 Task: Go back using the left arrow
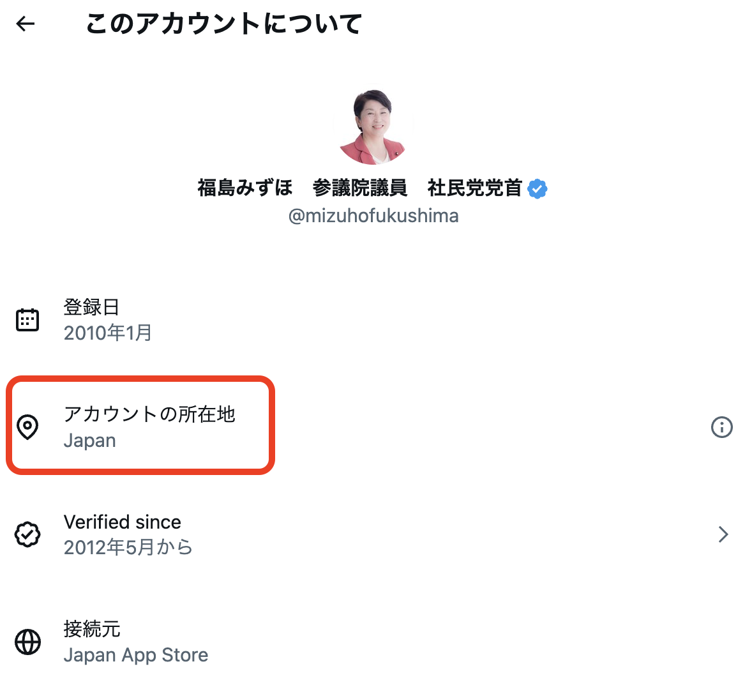point(26,24)
